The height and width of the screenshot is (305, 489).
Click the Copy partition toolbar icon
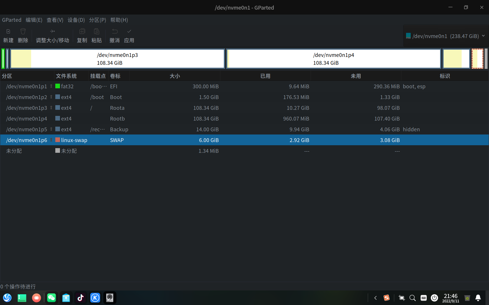pos(82,31)
